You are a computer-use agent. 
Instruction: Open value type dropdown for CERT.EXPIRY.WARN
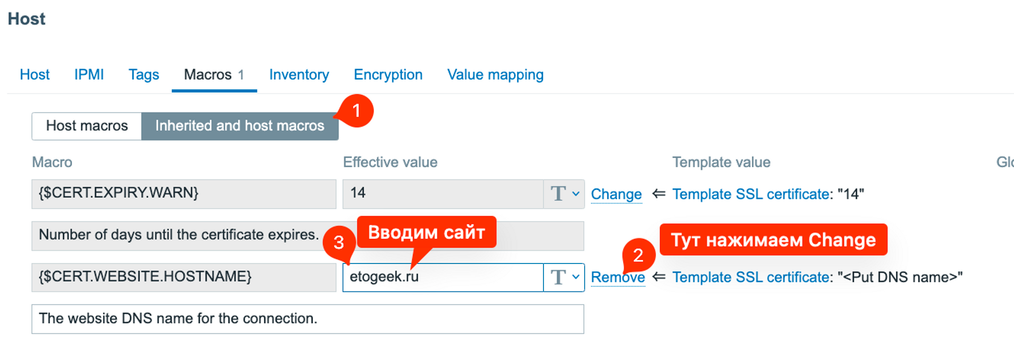point(564,194)
